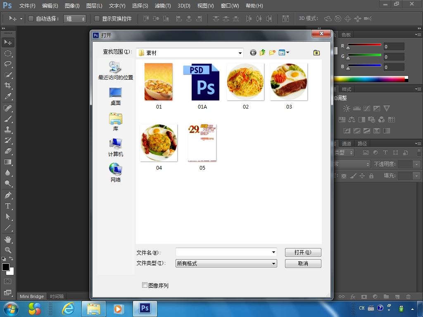Select the Lasso tool
Image resolution: width=423 pixels, height=317 pixels.
pos(8,64)
